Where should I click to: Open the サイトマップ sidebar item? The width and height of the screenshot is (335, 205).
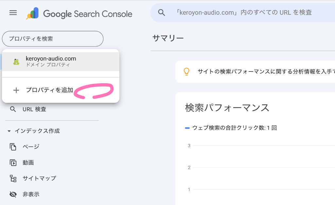39,179
